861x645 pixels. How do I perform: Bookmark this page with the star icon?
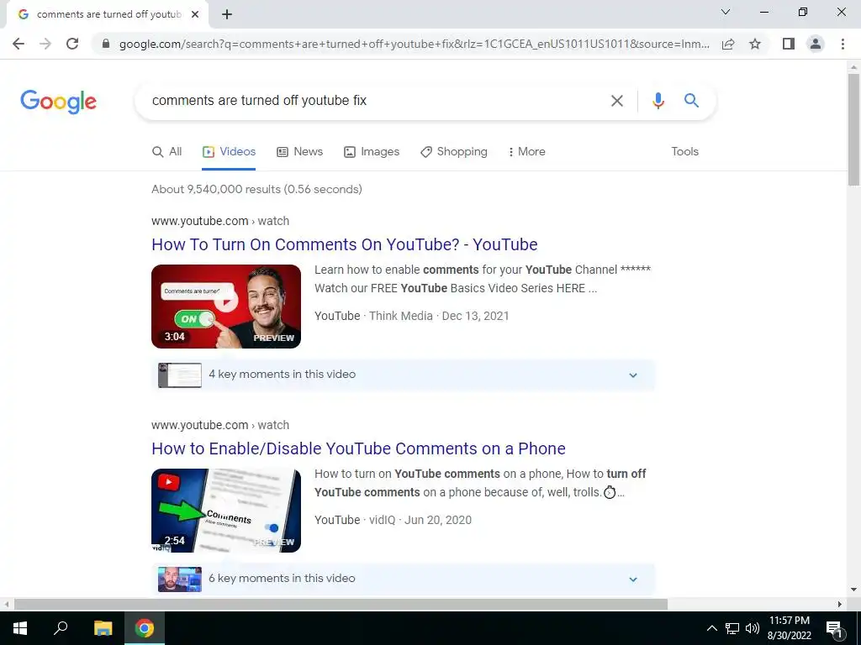tap(755, 44)
